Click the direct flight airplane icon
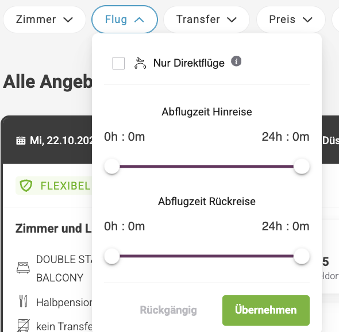Viewport: 339px width, 332px height. 140,63
